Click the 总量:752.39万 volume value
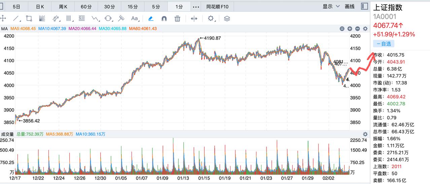The width and height of the screenshot is (430, 184). click(x=30, y=134)
